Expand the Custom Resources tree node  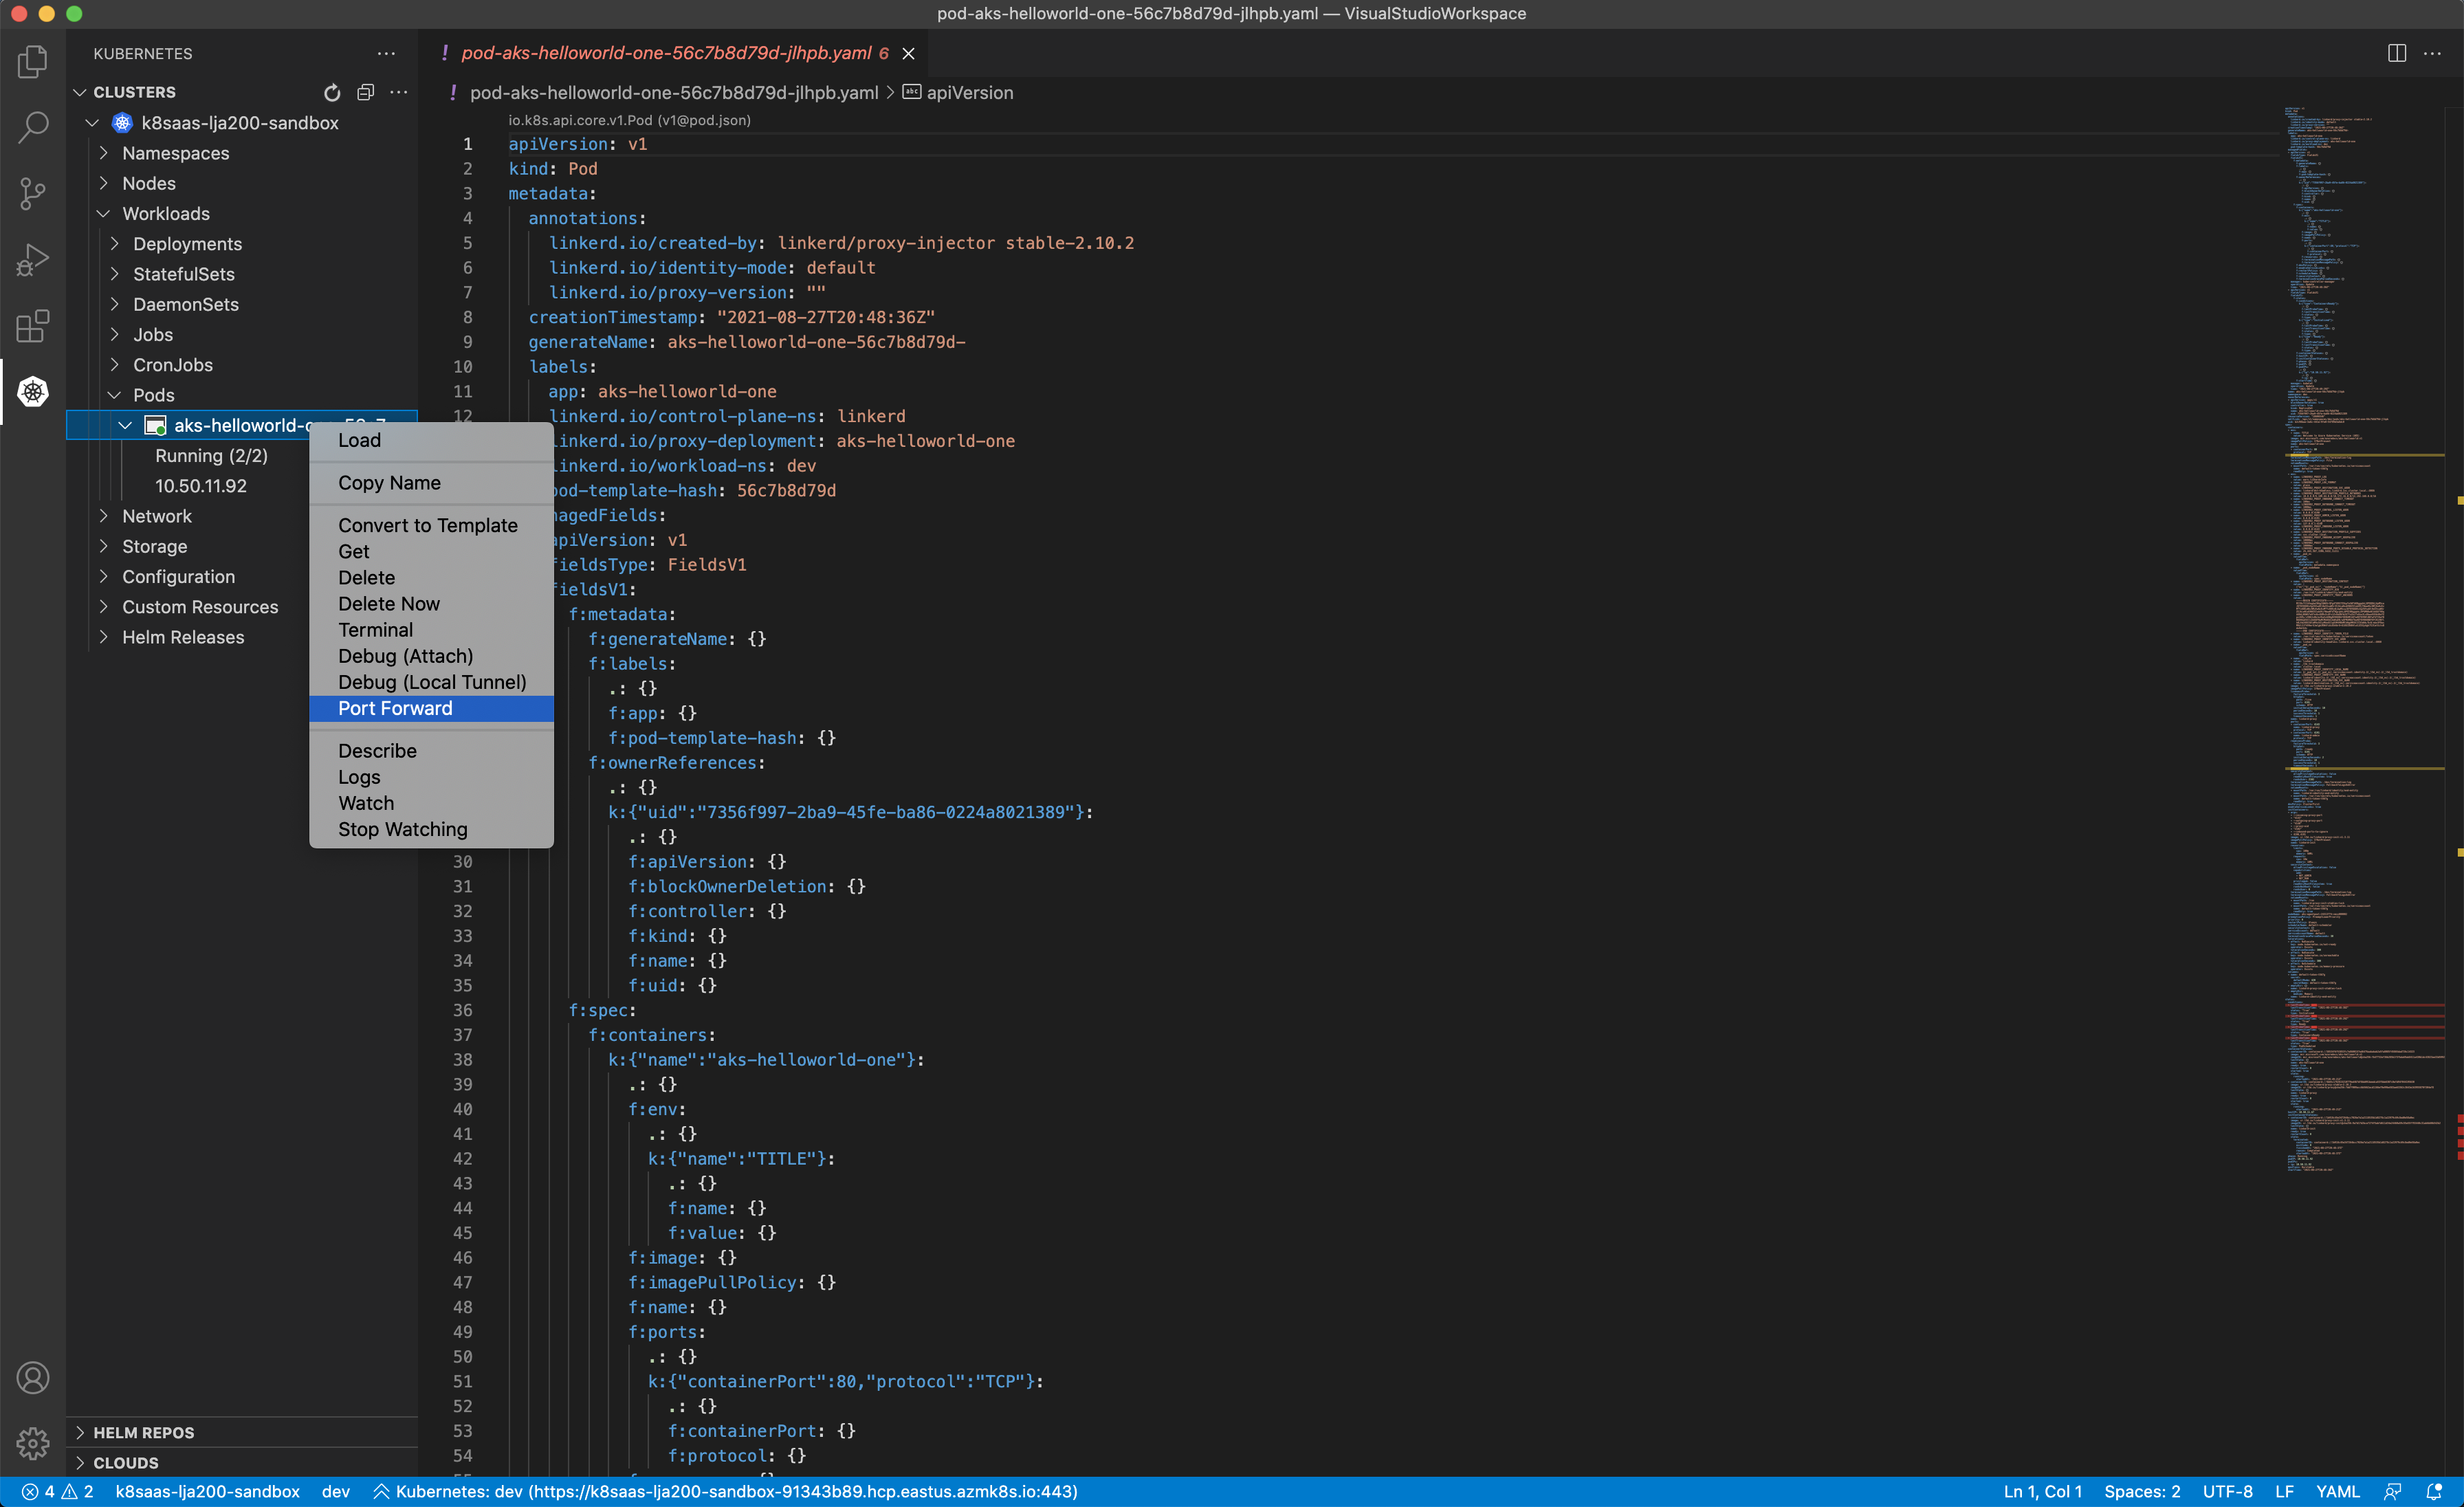tap(103, 607)
